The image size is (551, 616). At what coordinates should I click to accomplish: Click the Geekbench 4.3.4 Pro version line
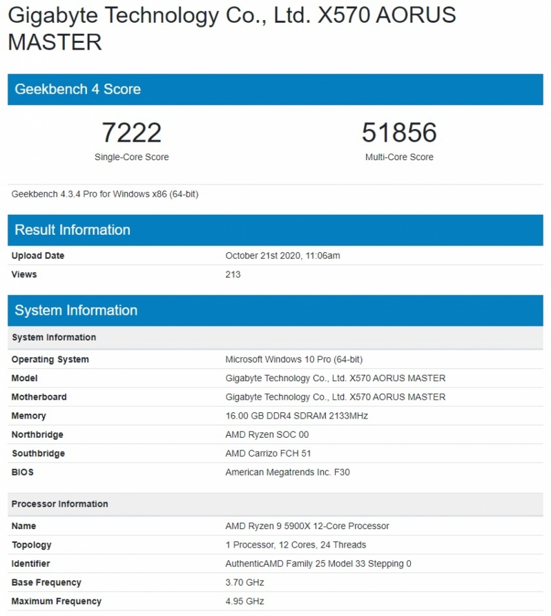[105, 194]
